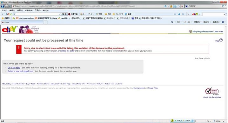The height and width of the screenshot is (123, 228).
Task: Follow the contact the seller link
Action: [x=67, y=51]
